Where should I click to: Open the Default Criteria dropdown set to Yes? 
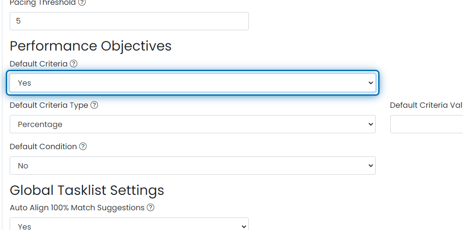pyautogui.click(x=193, y=83)
